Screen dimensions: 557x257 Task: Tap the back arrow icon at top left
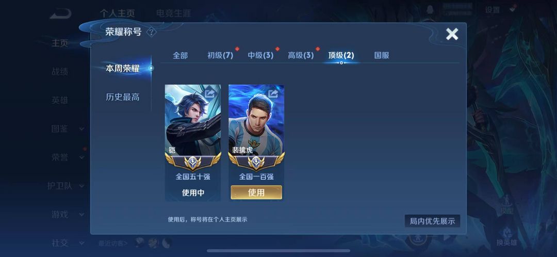[61, 14]
